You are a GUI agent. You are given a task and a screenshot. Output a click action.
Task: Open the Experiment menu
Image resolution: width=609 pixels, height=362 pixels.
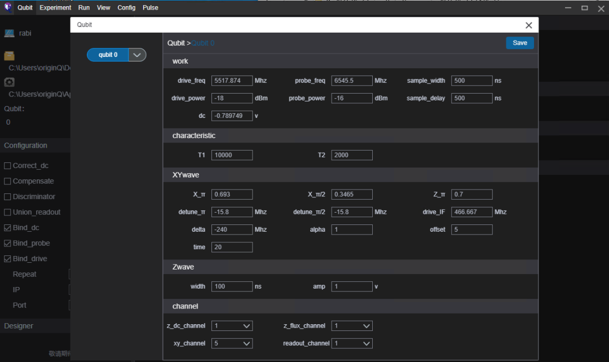tap(55, 8)
